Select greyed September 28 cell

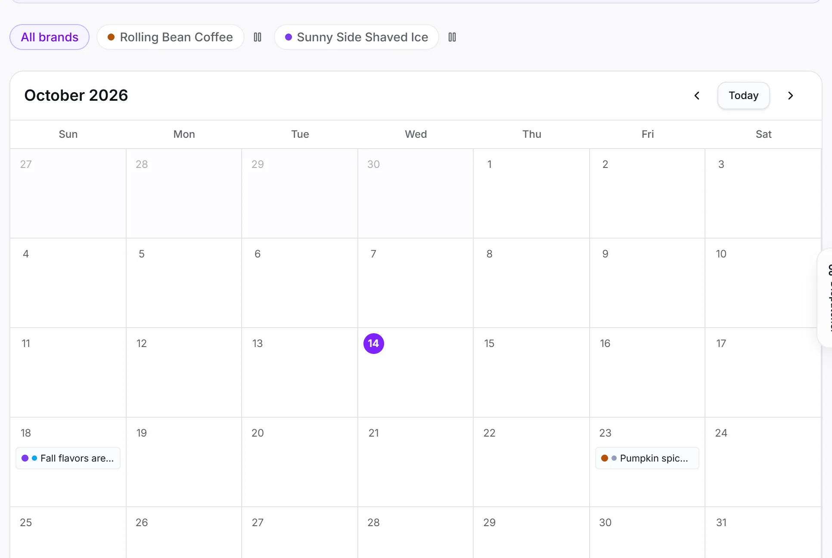click(x=184, y=193)
